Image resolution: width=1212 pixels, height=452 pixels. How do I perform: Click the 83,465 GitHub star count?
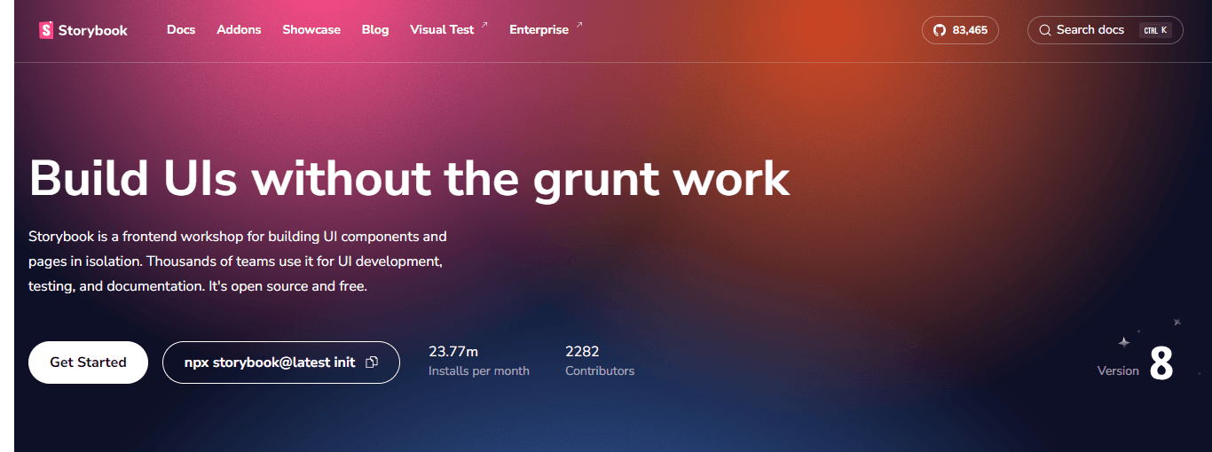click(970, 30)
